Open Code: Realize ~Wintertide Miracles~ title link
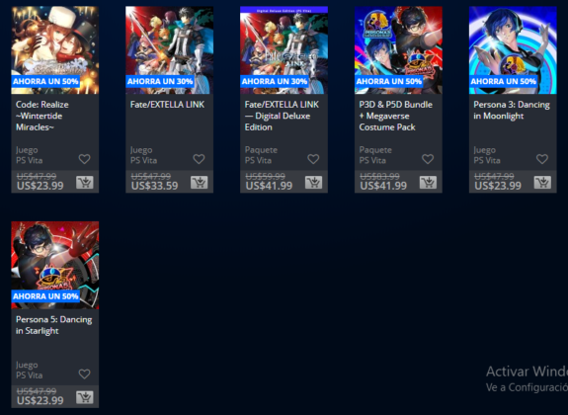The height and width of the screenshot is (415, 568). click(42, 116)
